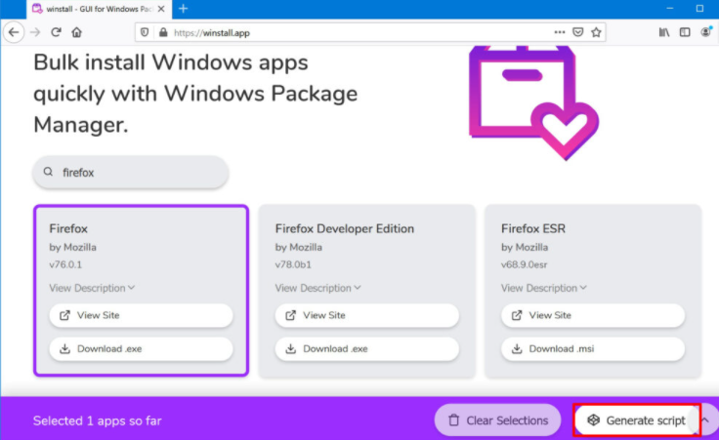The height and width of the screenshot is (440, 719).
Task: Click the tracking protection shield icon
Action: [145, 32]
